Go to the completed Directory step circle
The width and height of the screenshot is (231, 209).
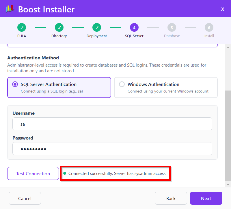(59, 27)
